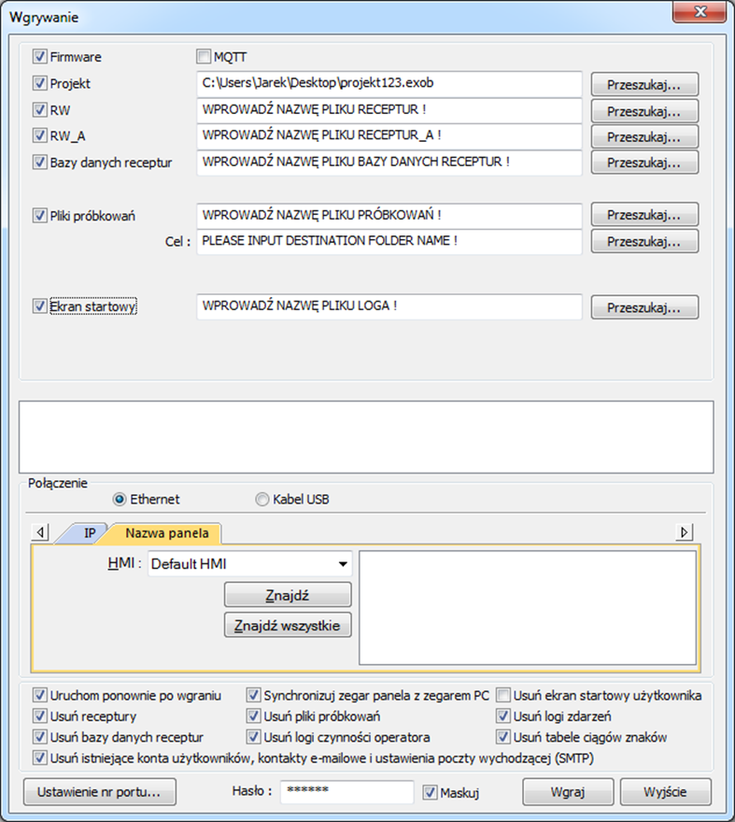Click the Hasło password field
The height and width of the screenshot is (822, 735).
347,791
